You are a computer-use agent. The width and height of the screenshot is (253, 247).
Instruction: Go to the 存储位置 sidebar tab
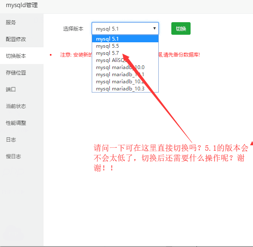(x=22, y=72)
